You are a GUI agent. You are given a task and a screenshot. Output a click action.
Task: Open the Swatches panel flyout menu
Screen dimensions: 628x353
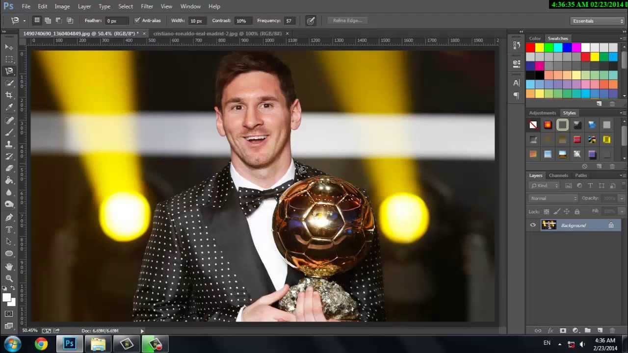[623, 38]
